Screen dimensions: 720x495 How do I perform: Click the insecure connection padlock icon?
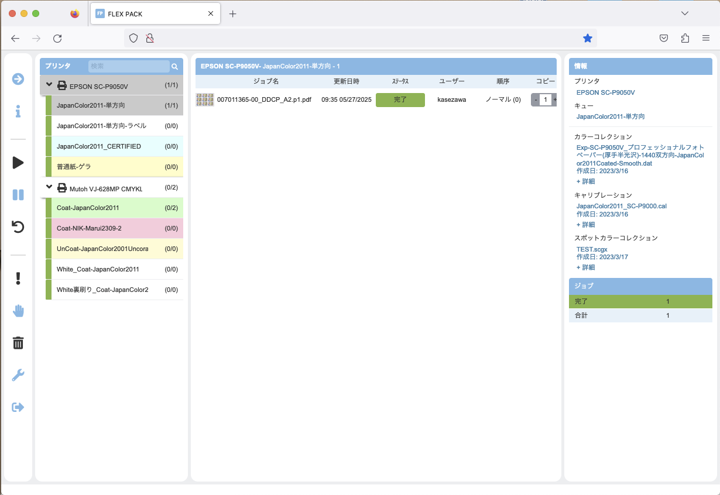pyautogui.click(x=150, y=38)
